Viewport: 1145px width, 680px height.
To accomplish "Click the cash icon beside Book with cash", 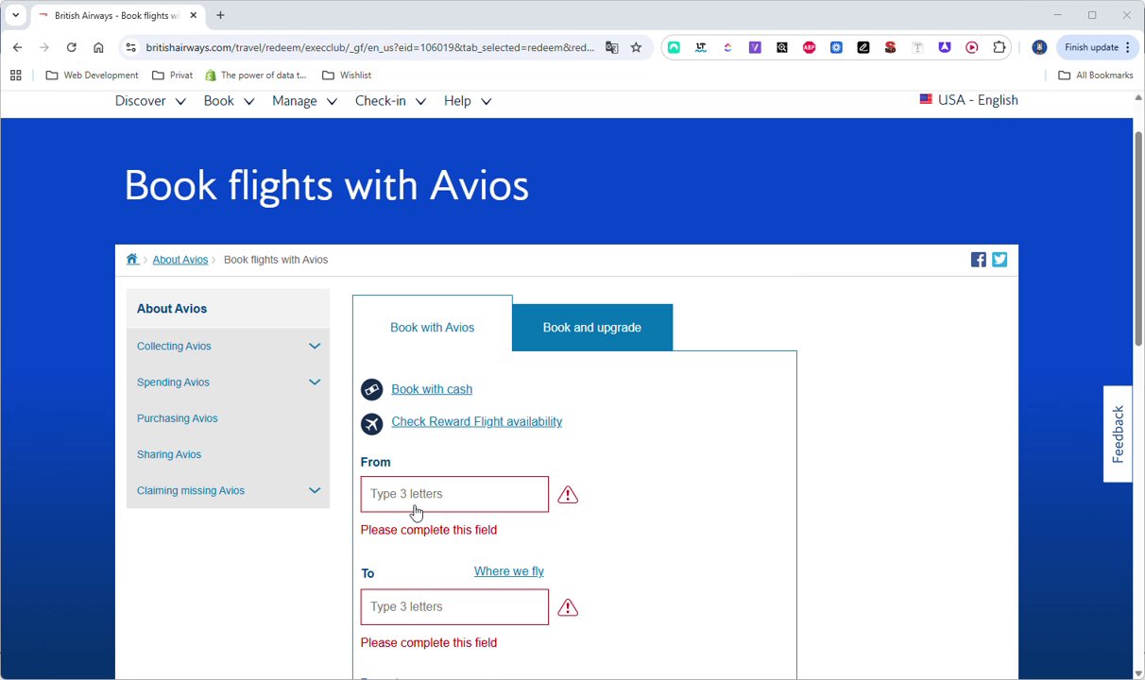I will click(372, 389).
